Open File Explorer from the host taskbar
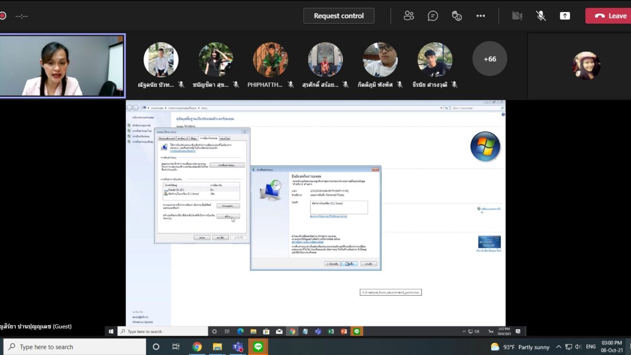 point(217,347)
